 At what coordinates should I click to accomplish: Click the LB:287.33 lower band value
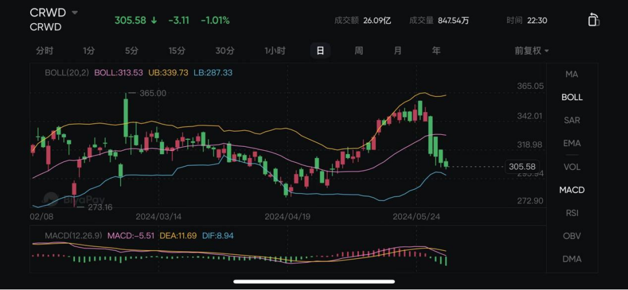[213, 72]
